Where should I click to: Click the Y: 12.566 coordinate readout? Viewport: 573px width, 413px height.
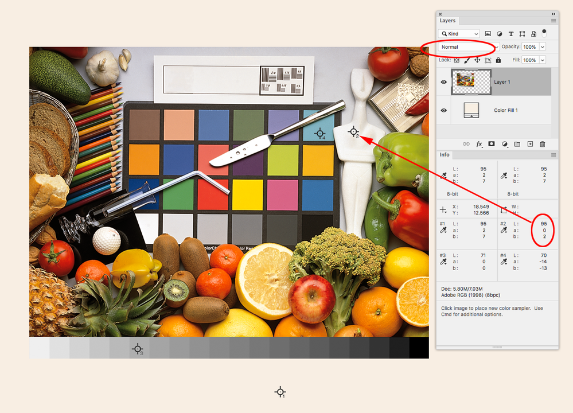coord(471,213)
